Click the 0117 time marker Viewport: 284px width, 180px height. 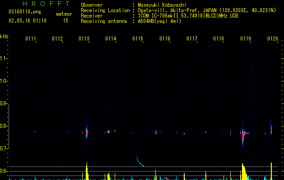coord(192,39)
